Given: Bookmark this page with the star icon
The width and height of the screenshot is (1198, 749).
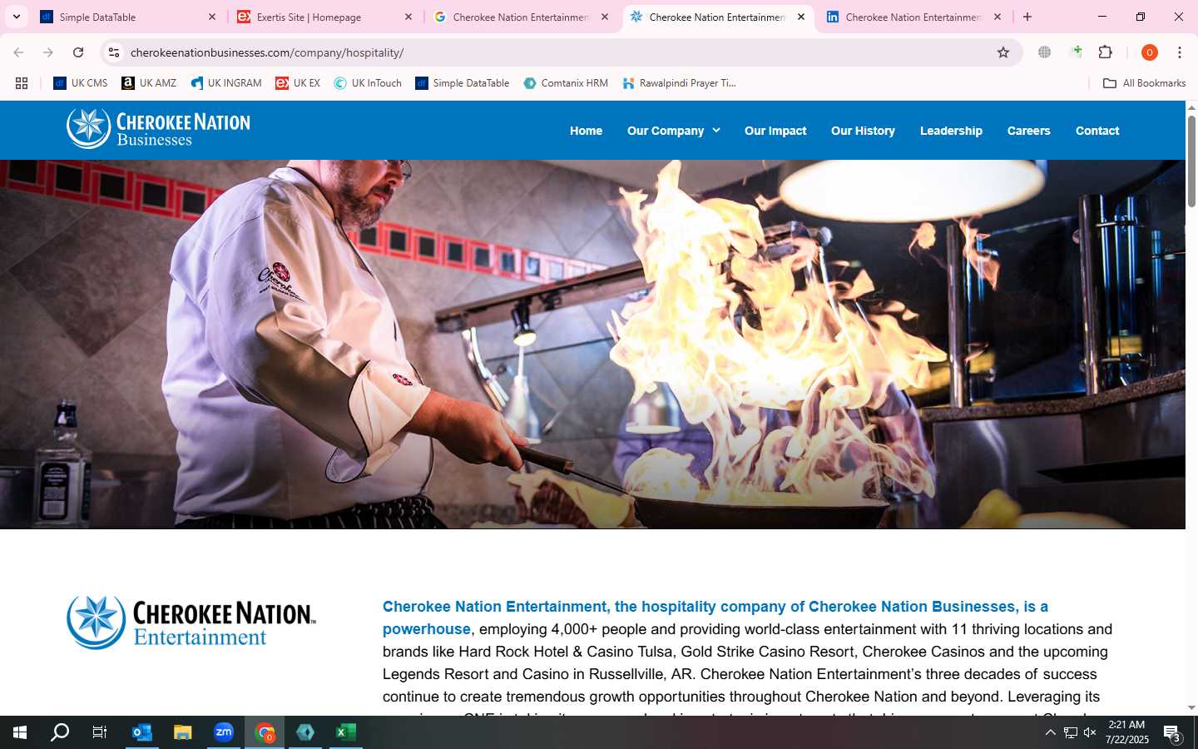Looking at the screenshot, I should click(1003, 52).
